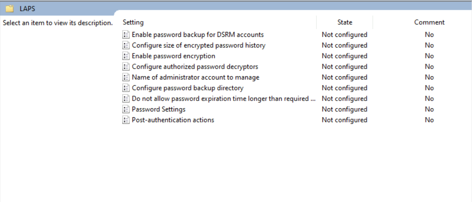Click policy icon beside Name of administrator account to manage
Image resolution: width=472 pixels, height=202 pixels.
[x=126, y=77]
